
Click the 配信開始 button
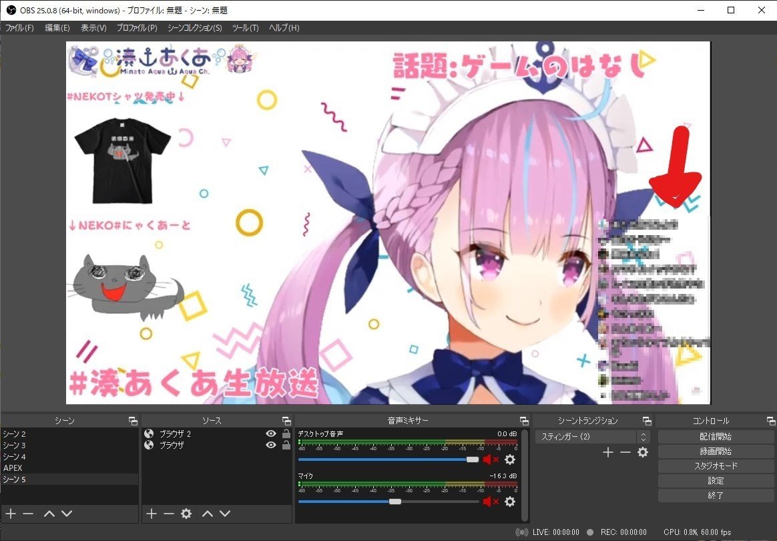(x=716, y=437)
